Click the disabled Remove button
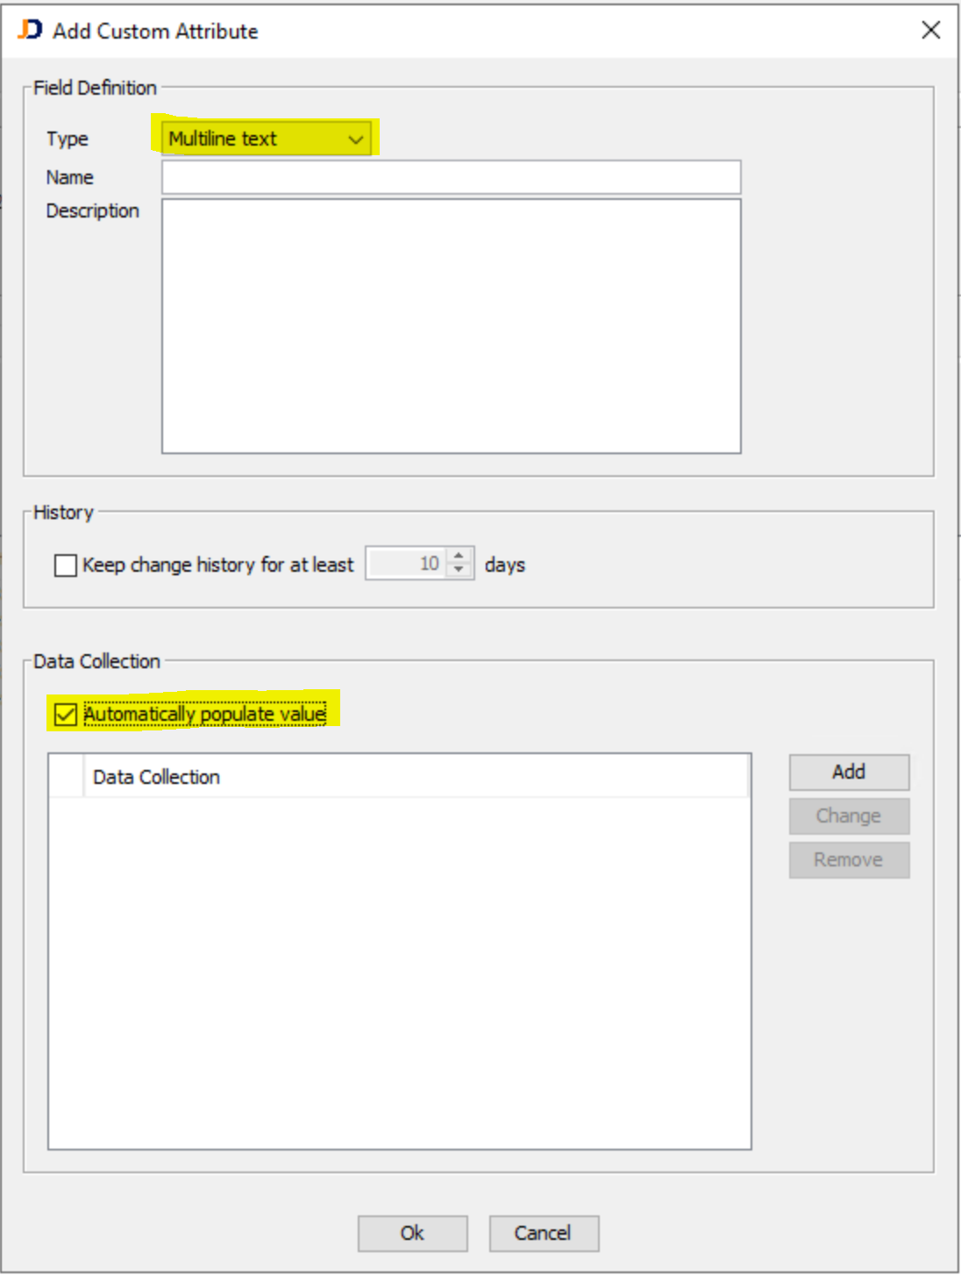 tap(847, 858)
